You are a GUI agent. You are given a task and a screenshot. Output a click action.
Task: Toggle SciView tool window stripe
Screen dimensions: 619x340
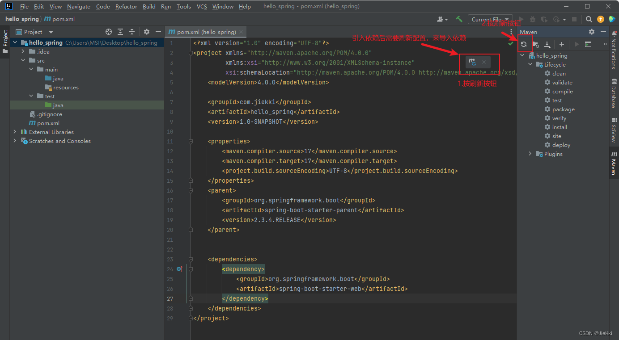tap(614, 130)
